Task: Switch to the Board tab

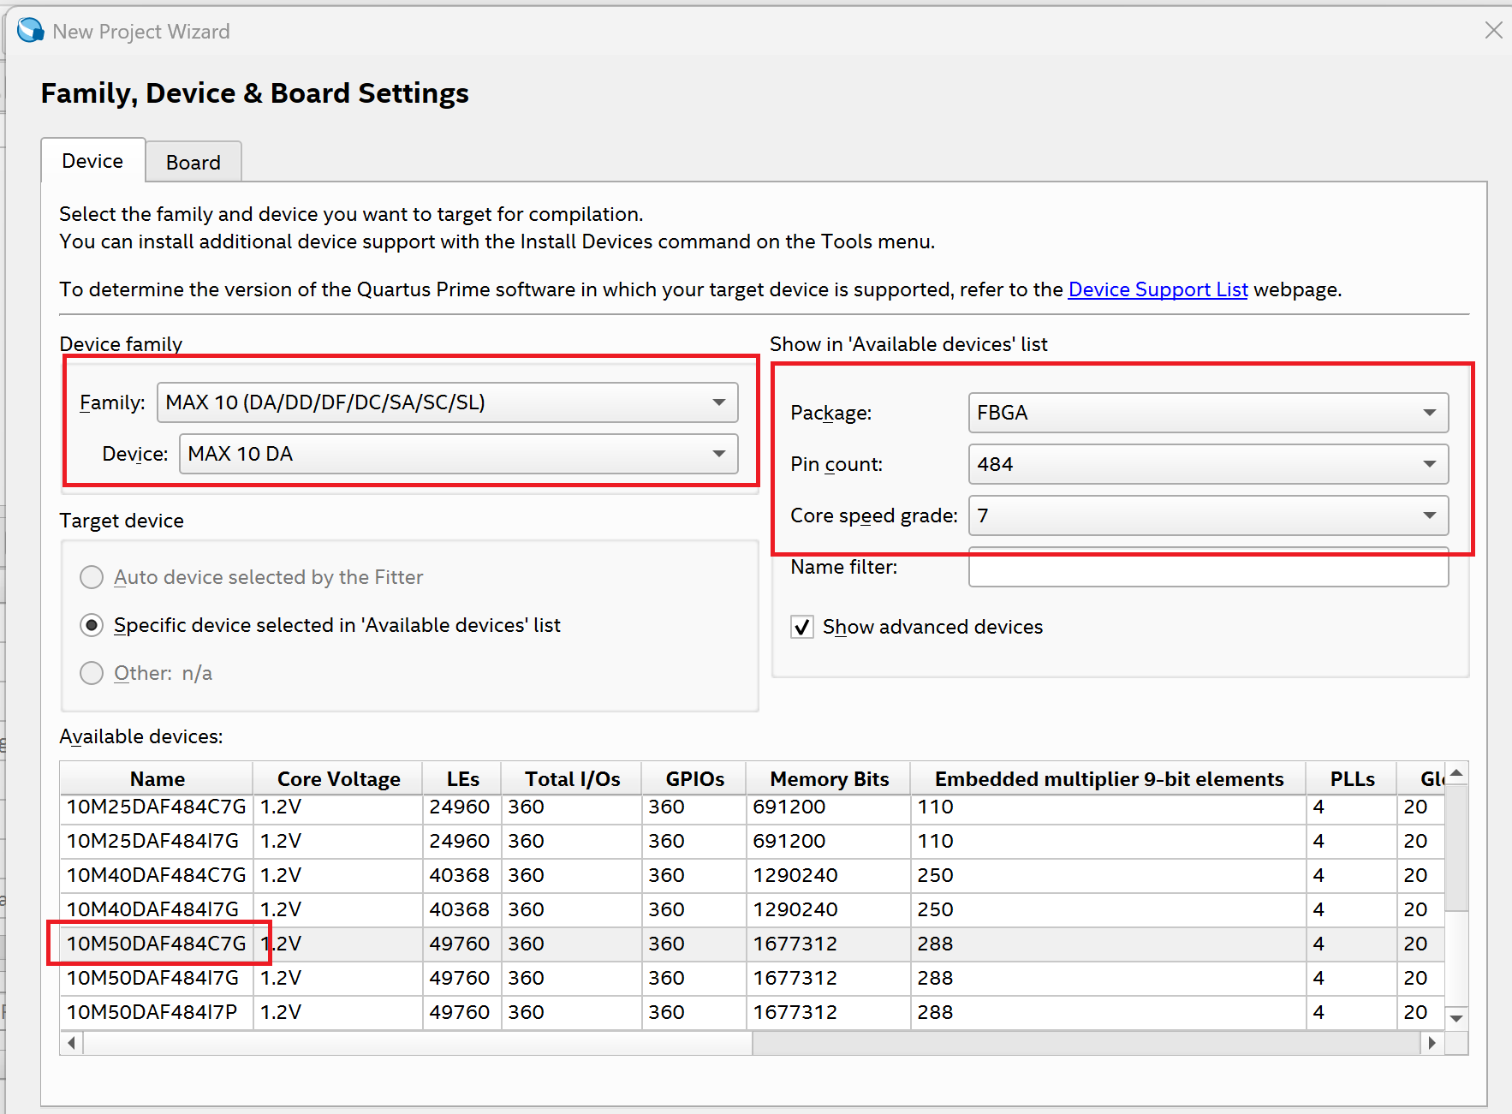Action: [193, 163]
